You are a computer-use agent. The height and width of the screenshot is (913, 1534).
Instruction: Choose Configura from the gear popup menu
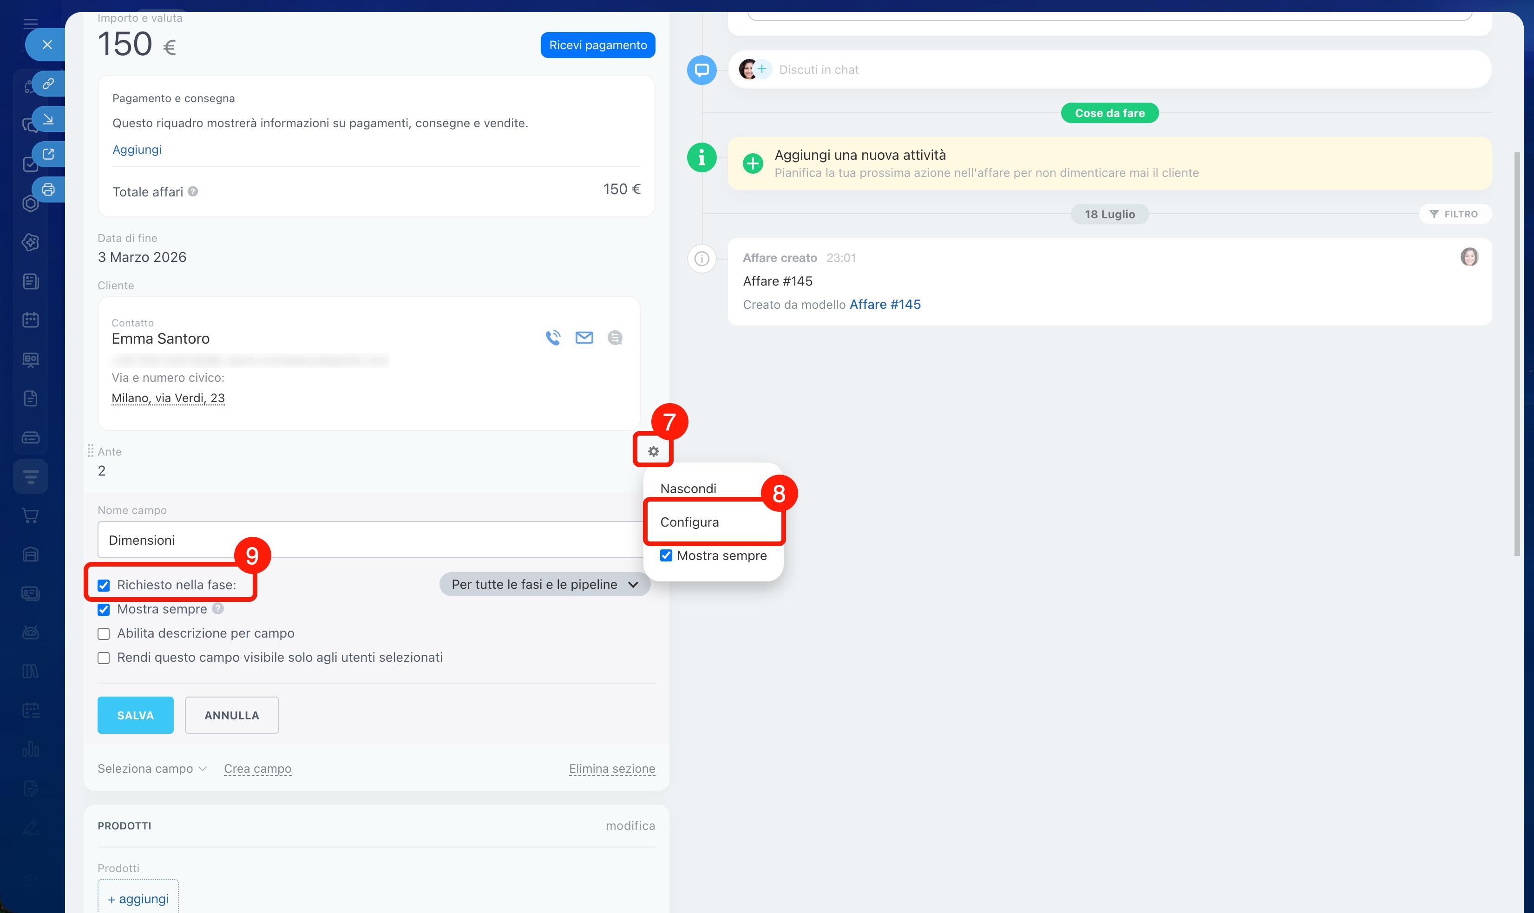(x=689, y=522)
